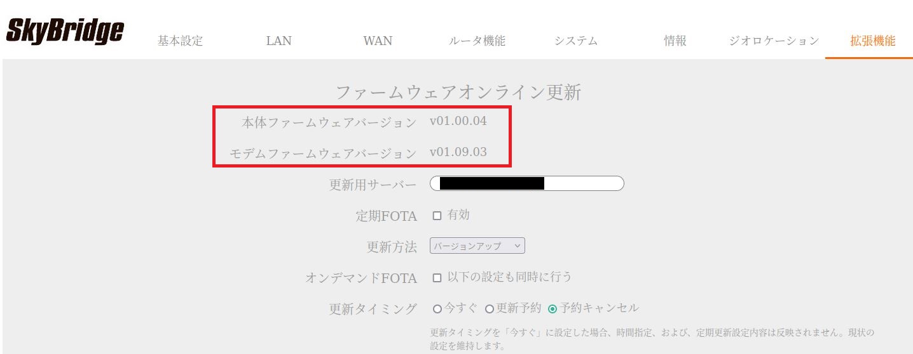This screenshot has height=354, width=913.
Task: Click the v01.00.04 firmware version text
Action: click(x=458, y=121)
